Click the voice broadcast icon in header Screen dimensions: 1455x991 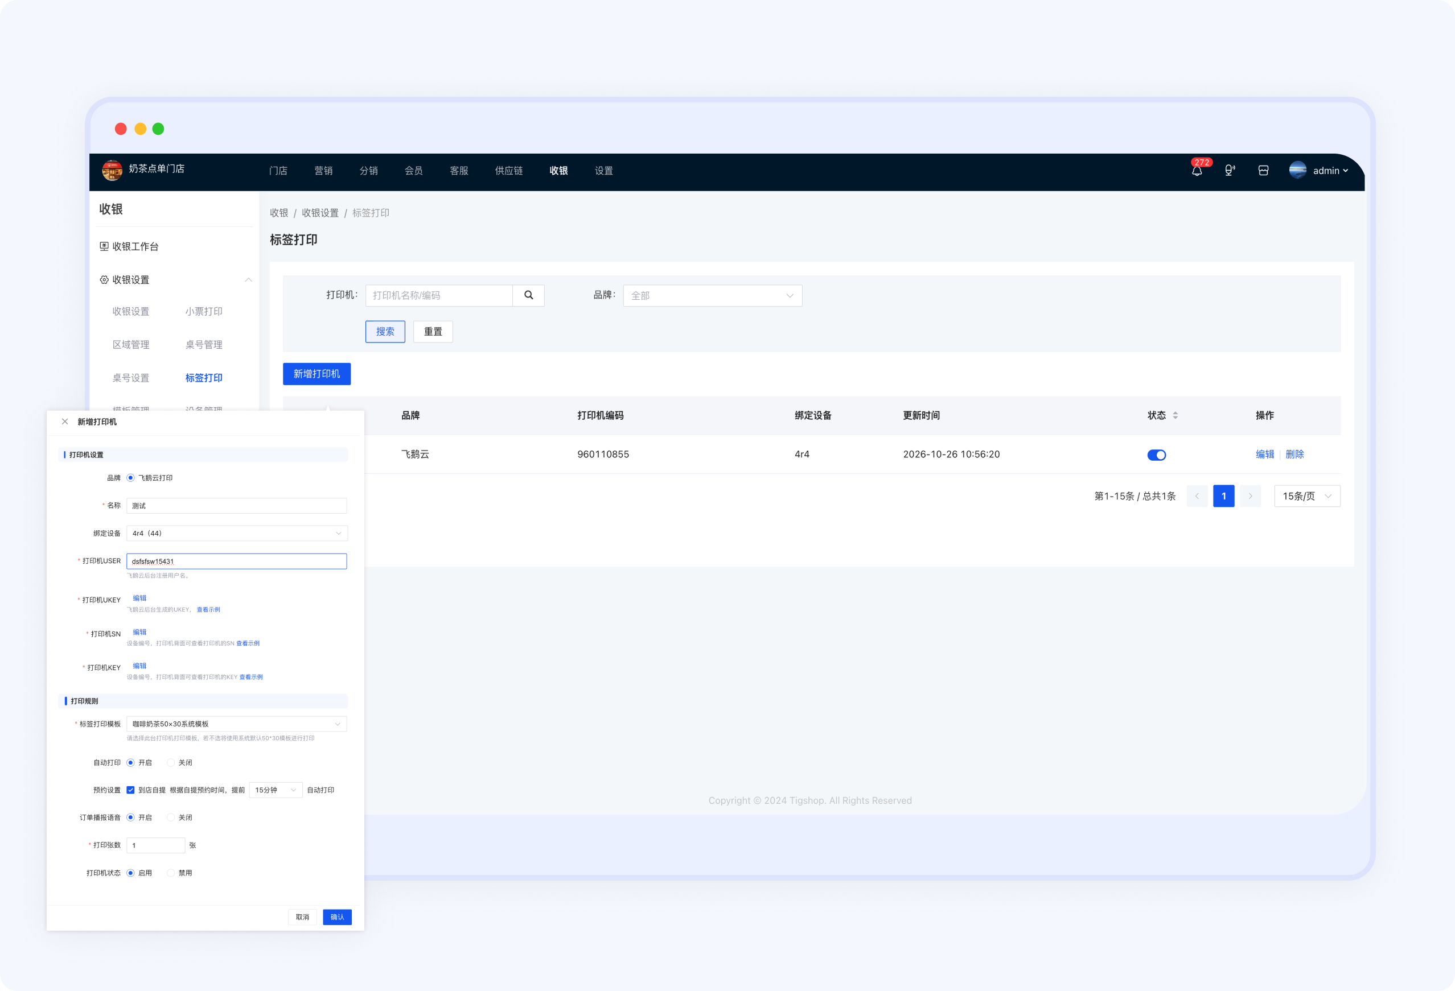click(x=1230, y=170)
